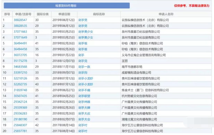Screen dimensions: 214x135
Task: Open 剁手美少女 trademark for number 37071649
Action: click(86, 38)
